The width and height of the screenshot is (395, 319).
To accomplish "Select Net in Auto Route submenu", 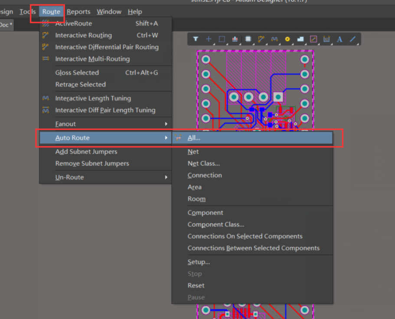I will pyautogui.click(x=252, y=152).
